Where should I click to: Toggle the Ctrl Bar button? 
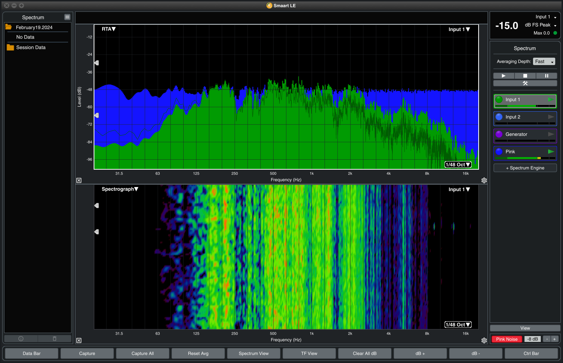tap(531, 353)
